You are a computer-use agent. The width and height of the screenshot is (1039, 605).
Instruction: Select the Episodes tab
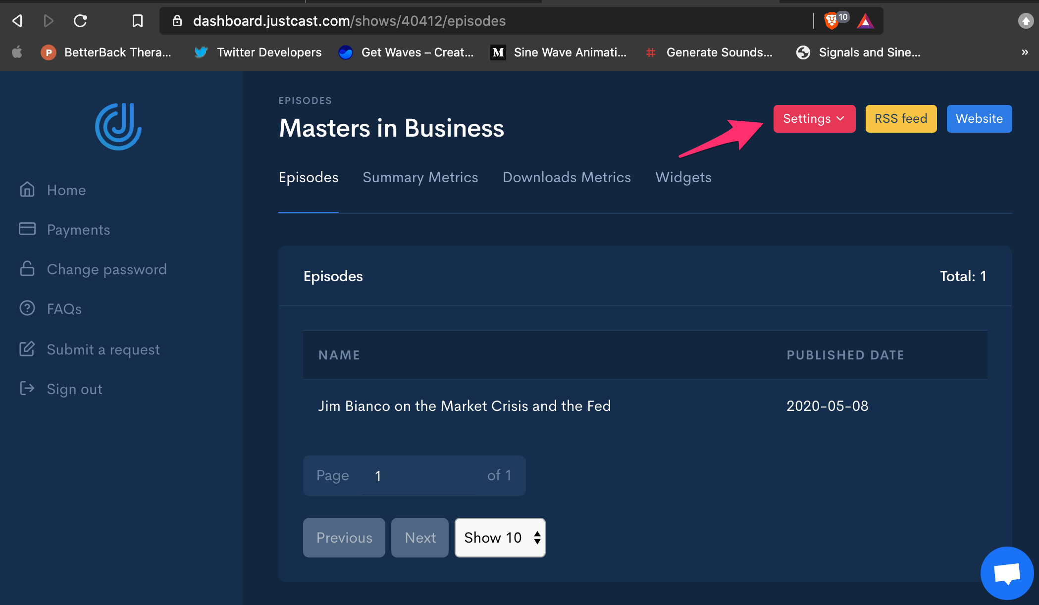[x=309, y=177]
